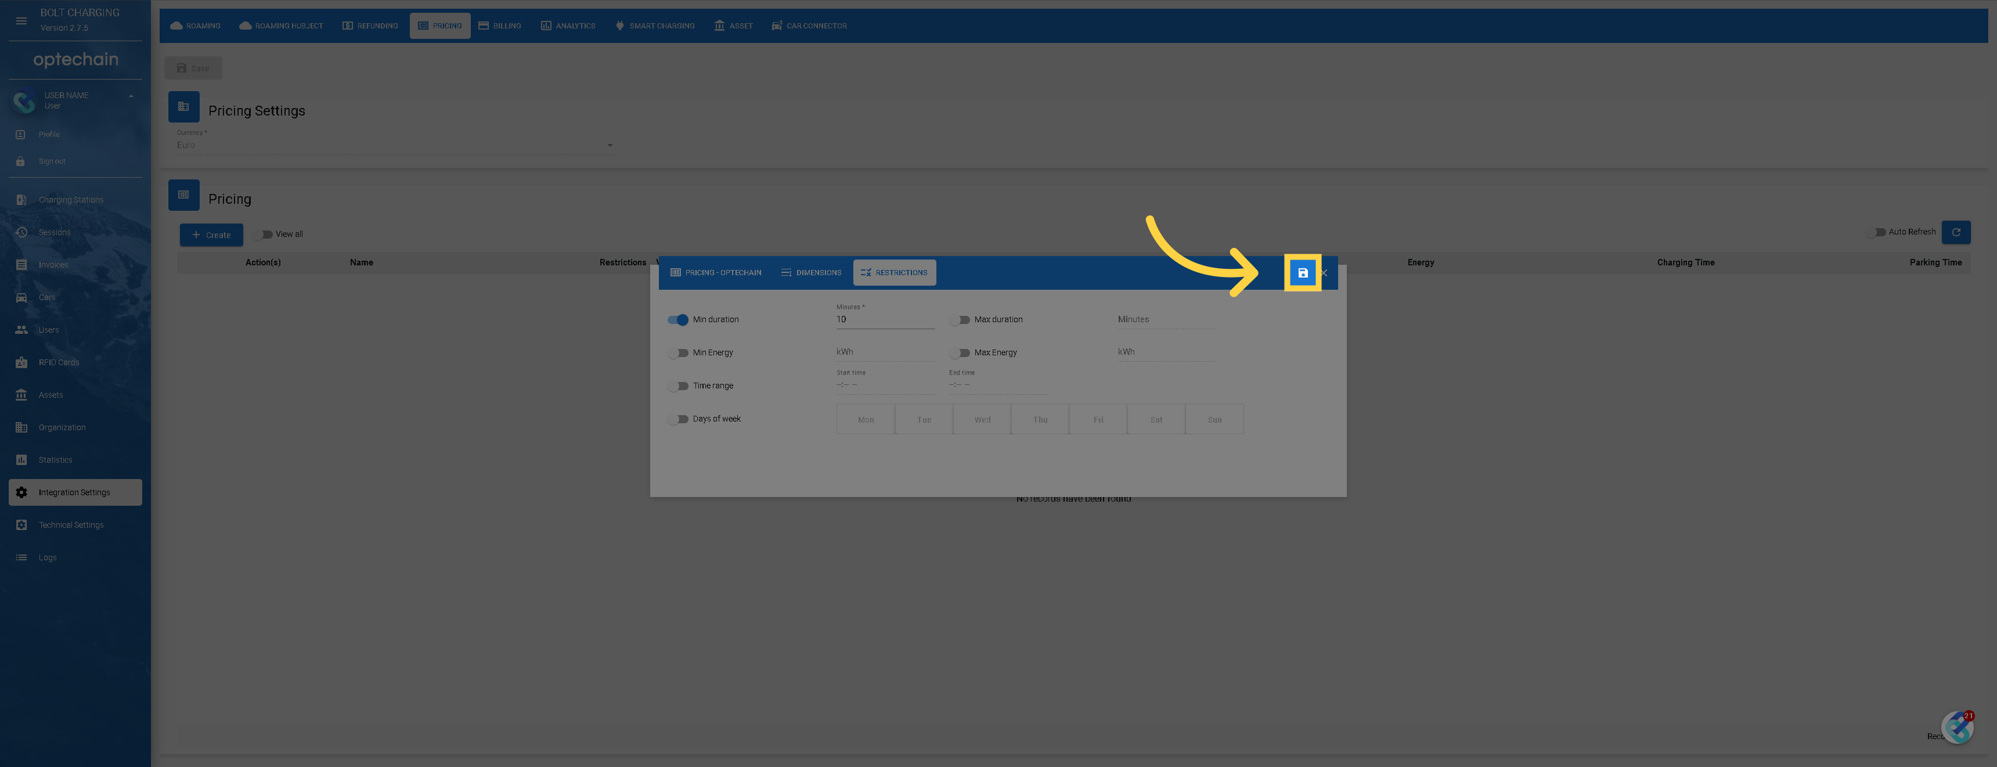Switch to the Dimensions tab
Image resolution: width=1997 pixels, height=767 pixels.
[x=811, y=273]
